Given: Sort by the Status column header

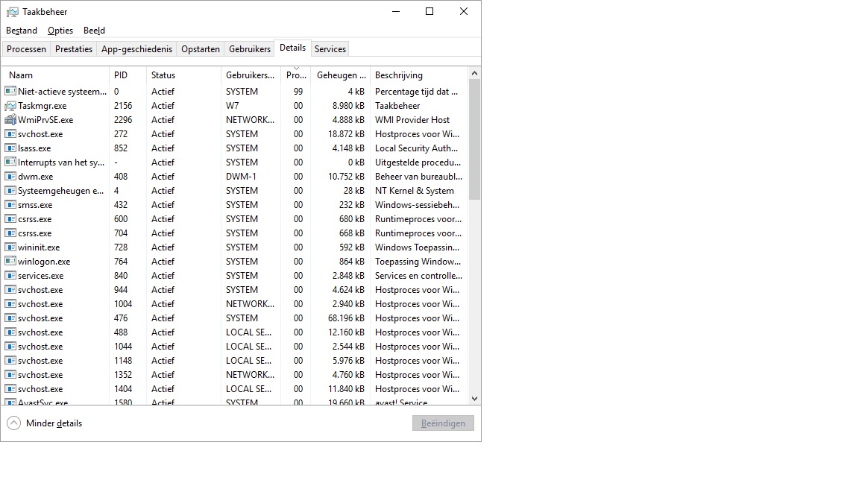Looking at the screenshot, I should [x=184, y=75].
